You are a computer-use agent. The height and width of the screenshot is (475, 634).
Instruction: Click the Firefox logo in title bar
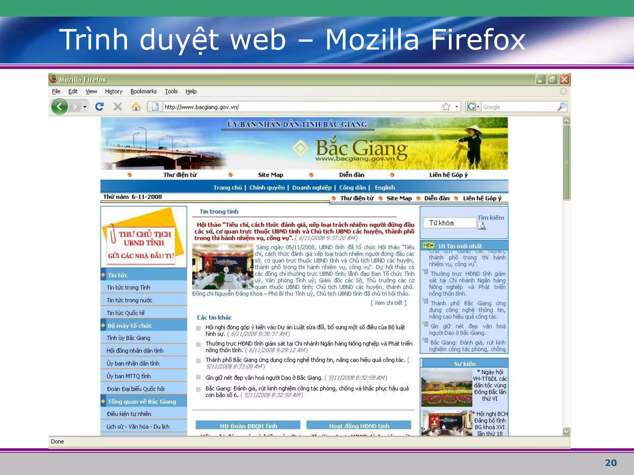(54, 79)
